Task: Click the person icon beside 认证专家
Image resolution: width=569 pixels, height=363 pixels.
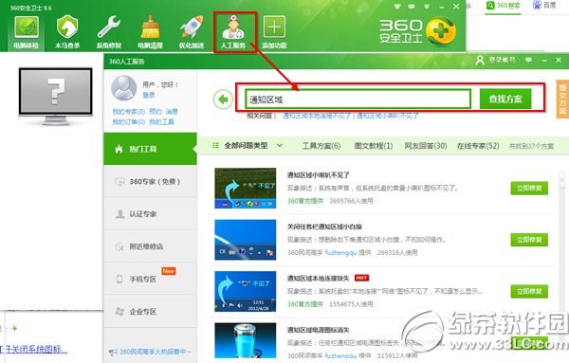Action: point(119,214)
